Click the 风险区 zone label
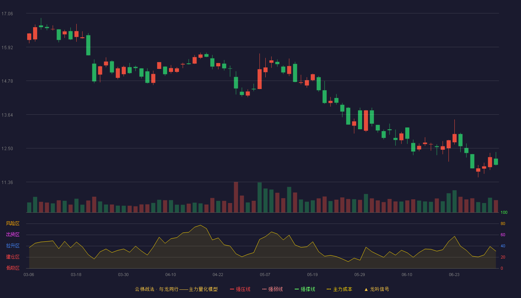Viewport: 521px width, 298px height. point(13,223)
